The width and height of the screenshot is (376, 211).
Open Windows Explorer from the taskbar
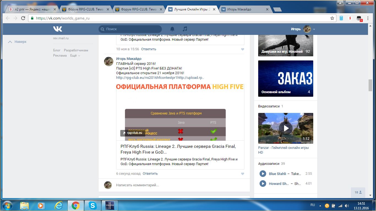(24, 205)
